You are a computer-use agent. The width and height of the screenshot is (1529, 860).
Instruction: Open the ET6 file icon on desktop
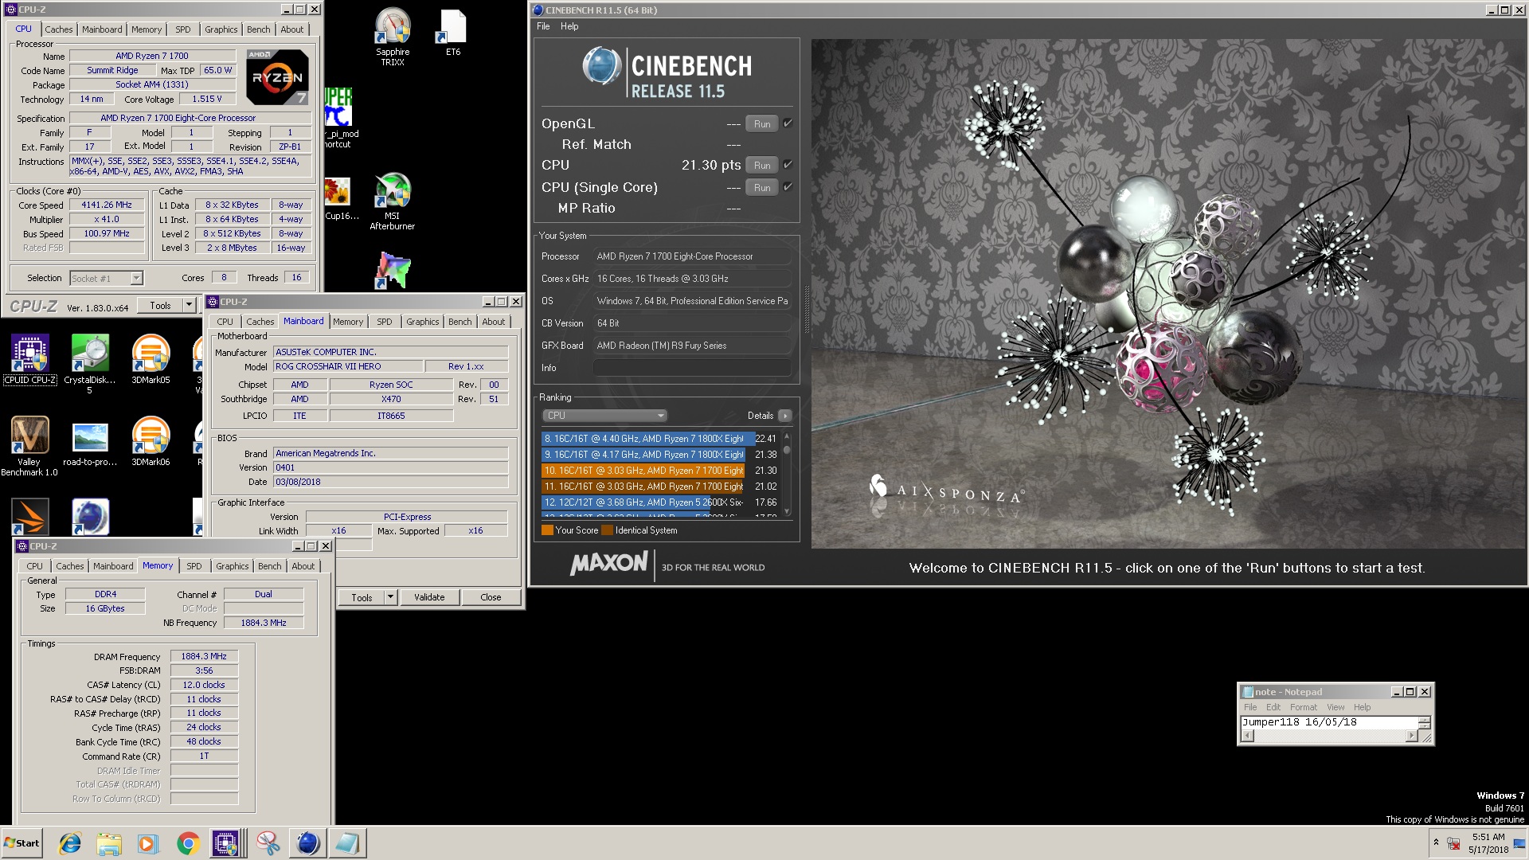452,33
